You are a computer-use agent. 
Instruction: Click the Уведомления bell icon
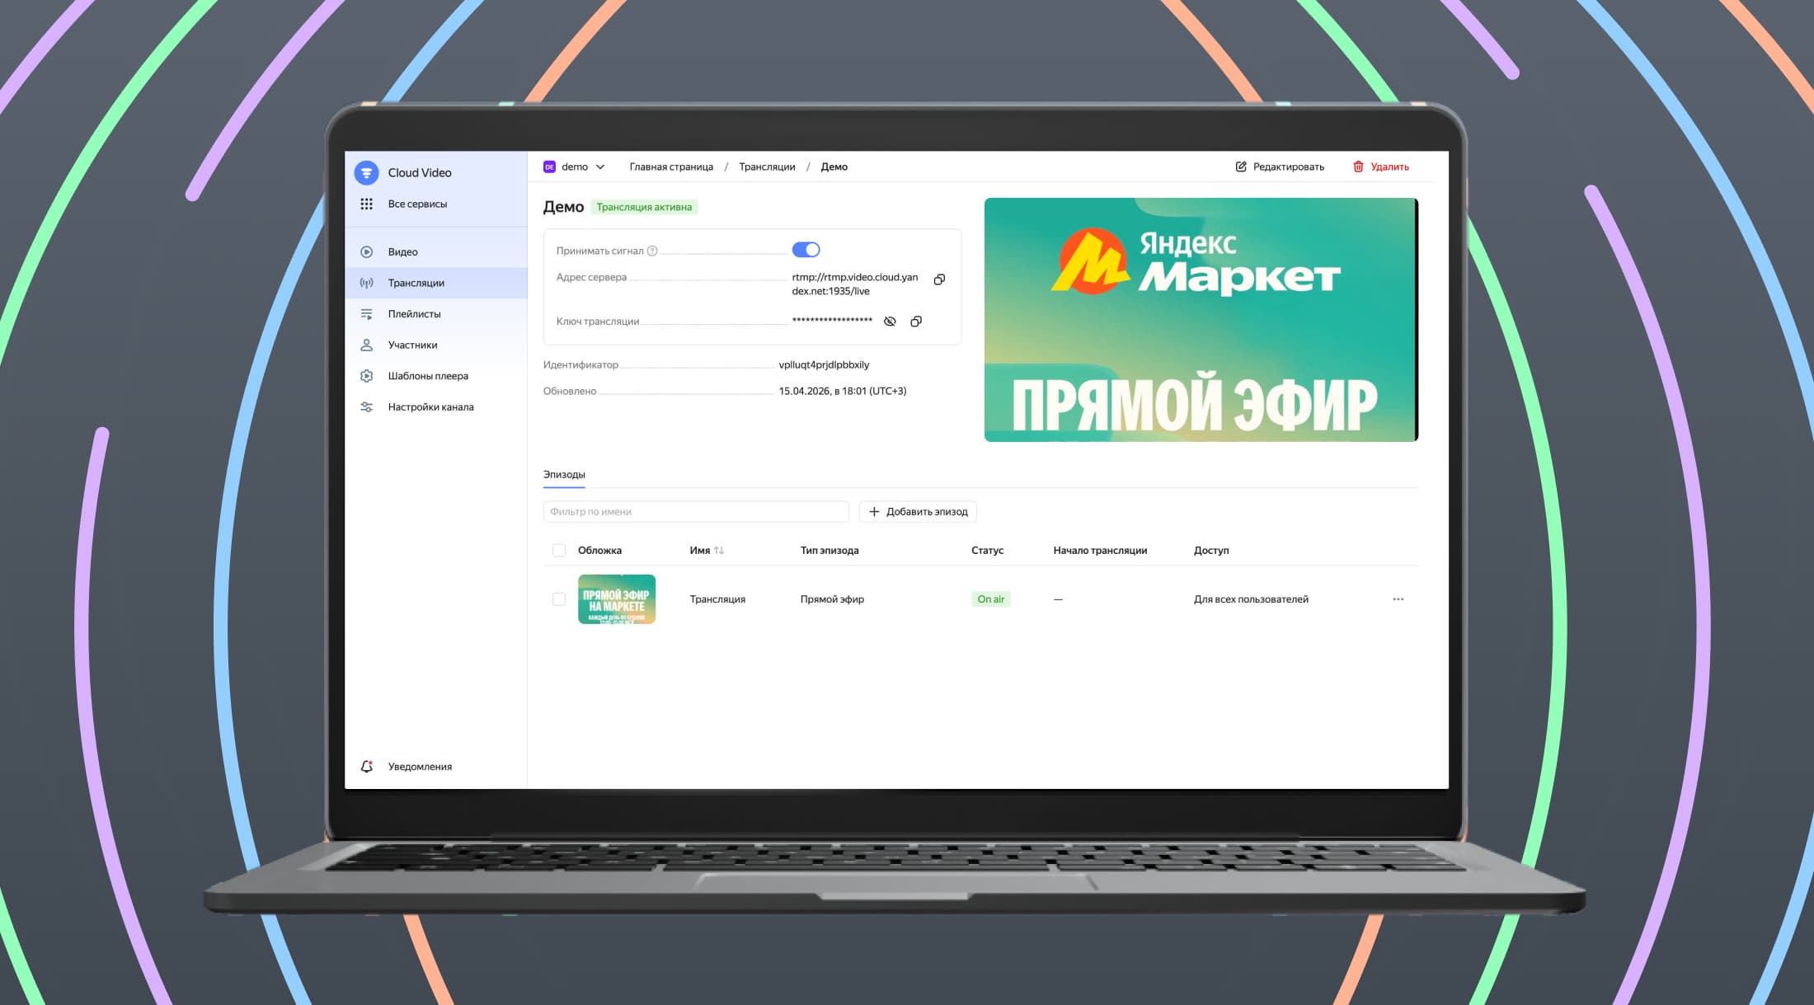pyautogui.click(x=367, y=767)
